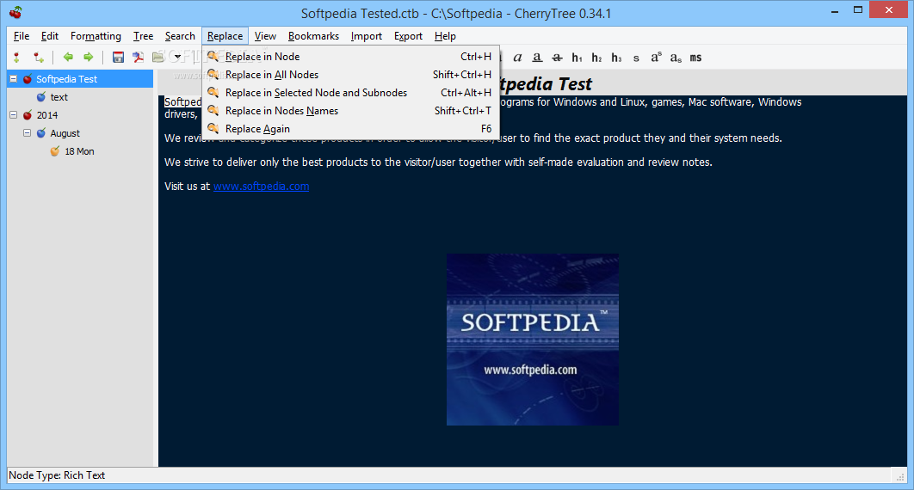Open the Bookmarks menu

tap(313, 36)
